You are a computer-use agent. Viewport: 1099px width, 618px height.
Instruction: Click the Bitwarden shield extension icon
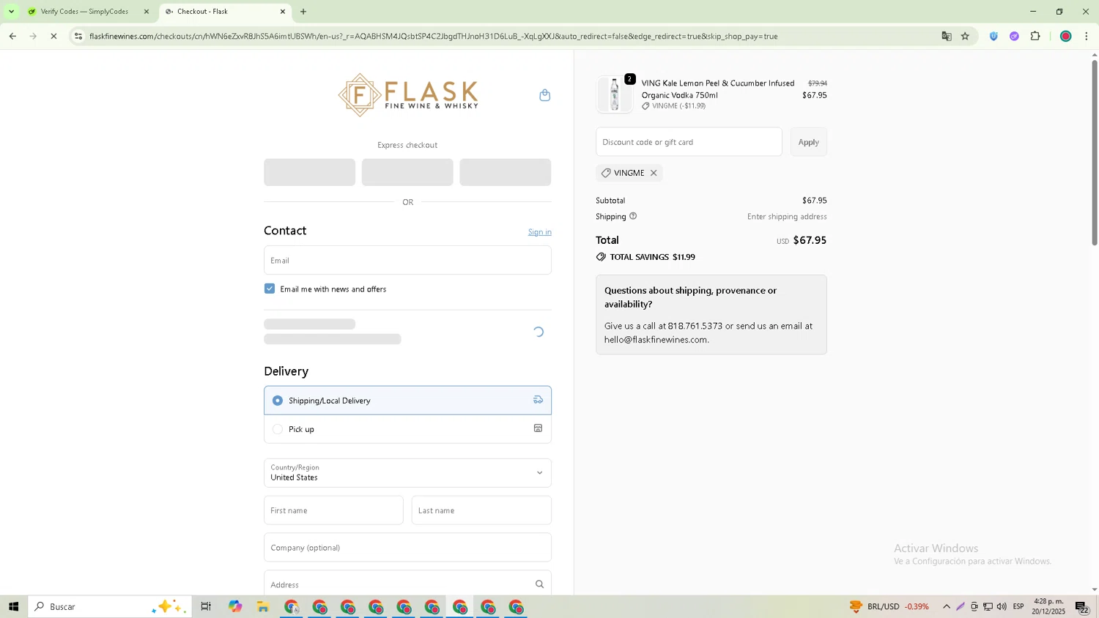(993, 36)
